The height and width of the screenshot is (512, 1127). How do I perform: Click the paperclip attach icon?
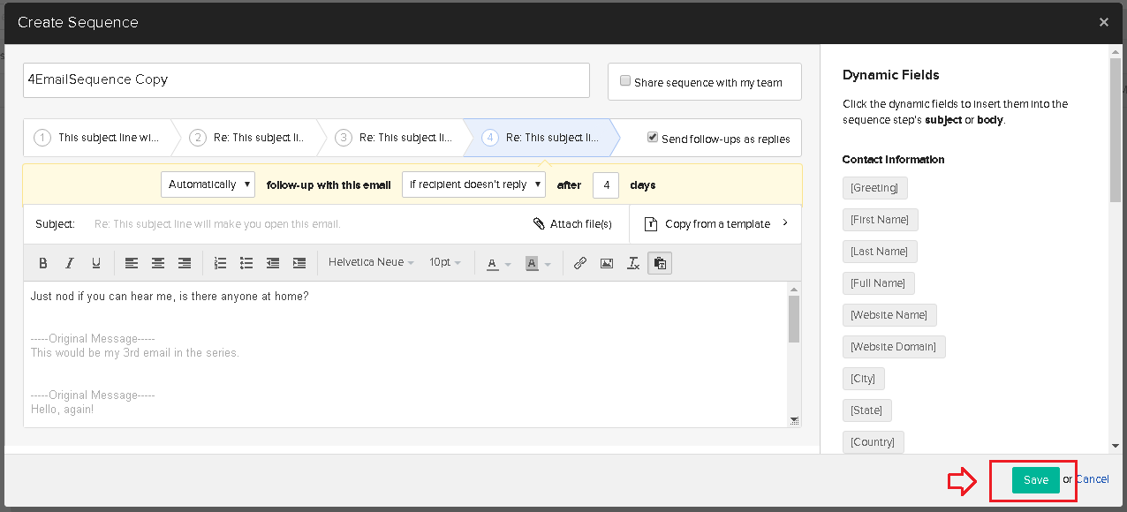(540, 224)
